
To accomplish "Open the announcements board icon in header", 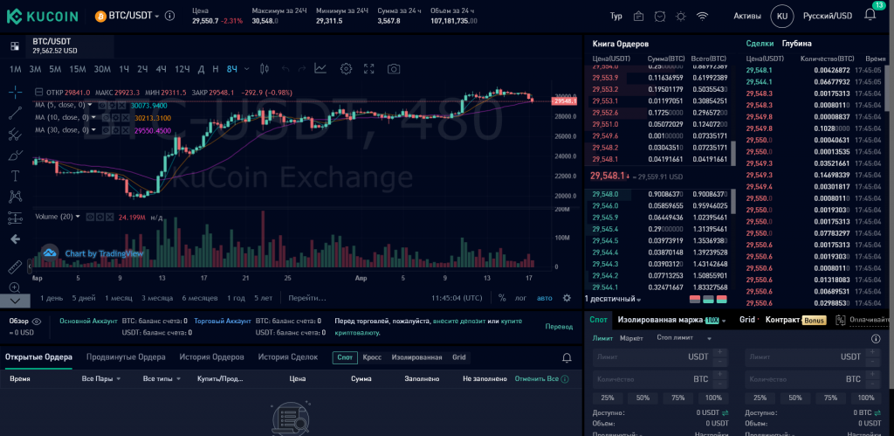I will pyautogui.click(x=638, y=16).
